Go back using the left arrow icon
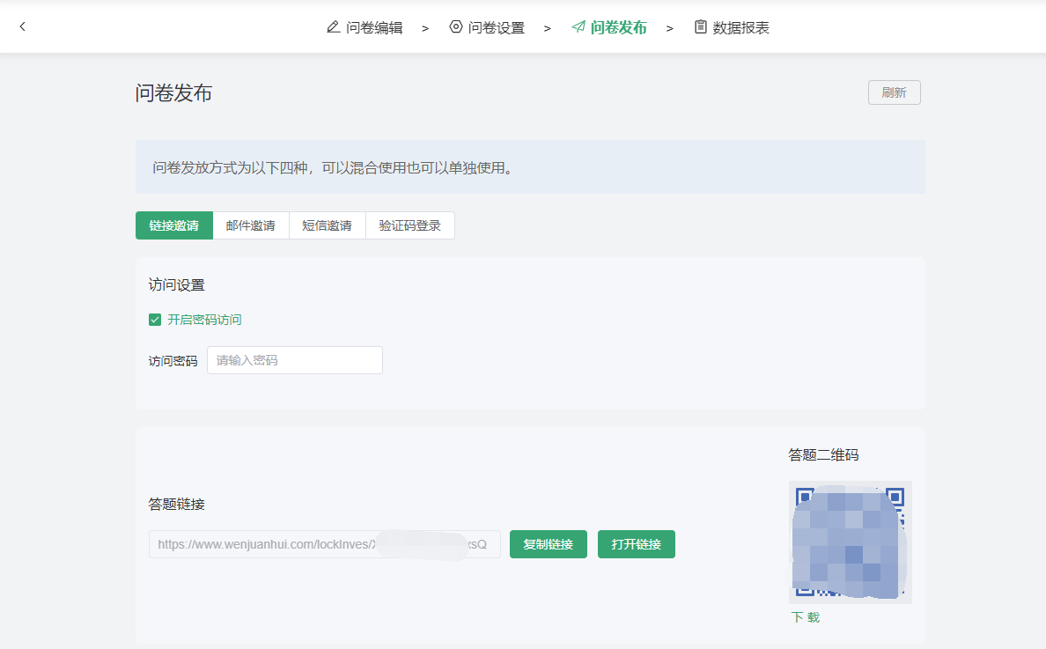 click(x=23, y=26)
